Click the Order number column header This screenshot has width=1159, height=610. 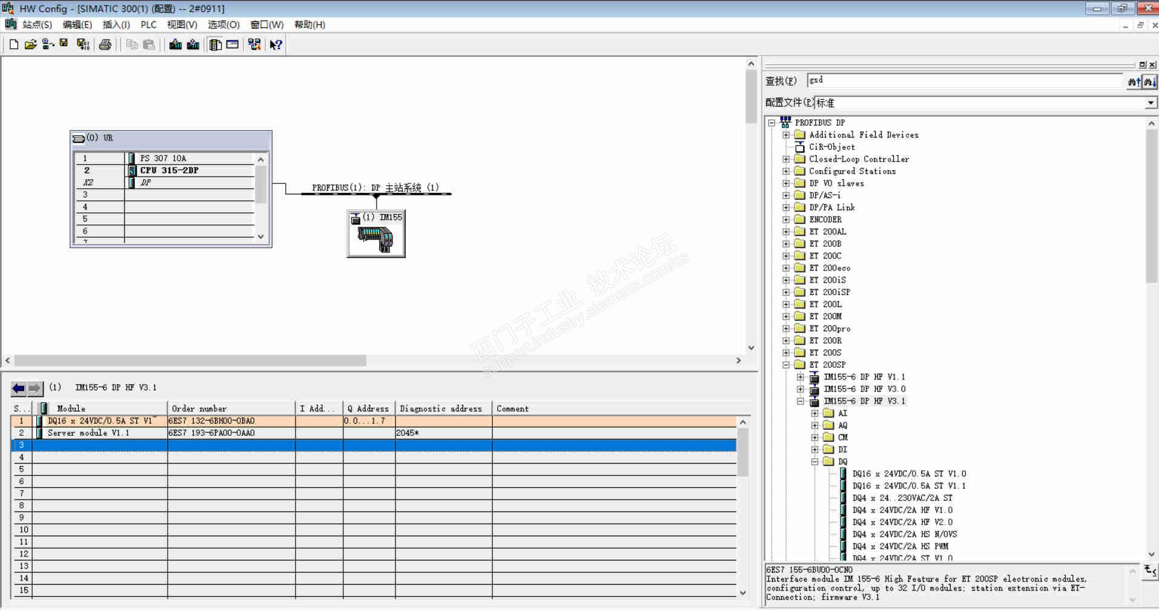231,409
